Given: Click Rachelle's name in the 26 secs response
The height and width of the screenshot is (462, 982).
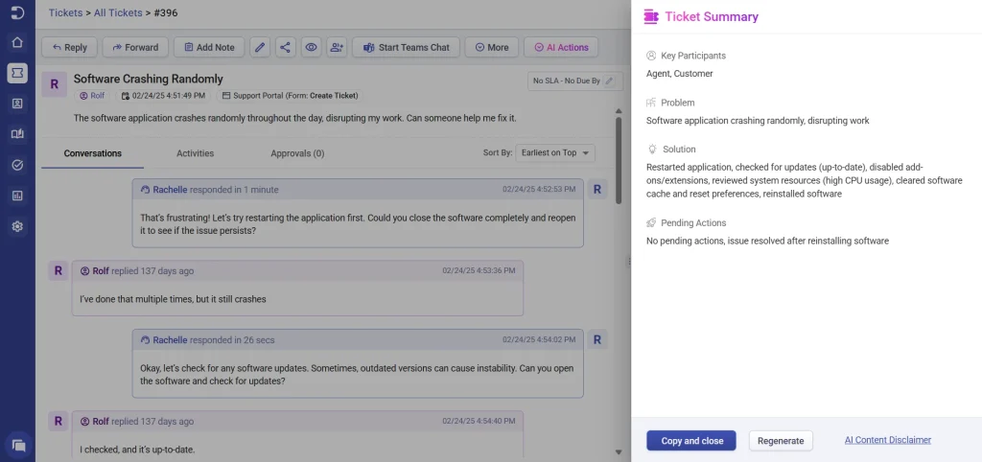Looking at the screenshot, I should 170,340.
